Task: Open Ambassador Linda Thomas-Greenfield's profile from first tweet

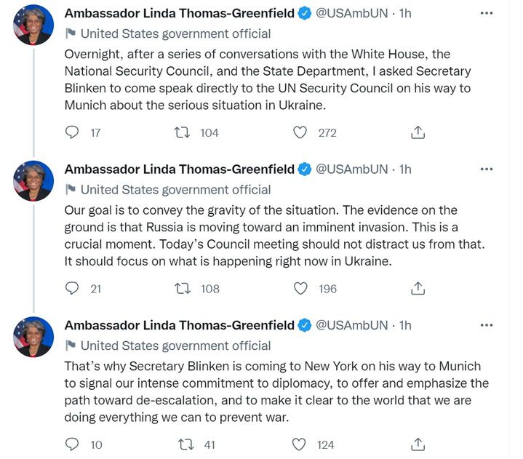Action: click(x=180, y=13)
